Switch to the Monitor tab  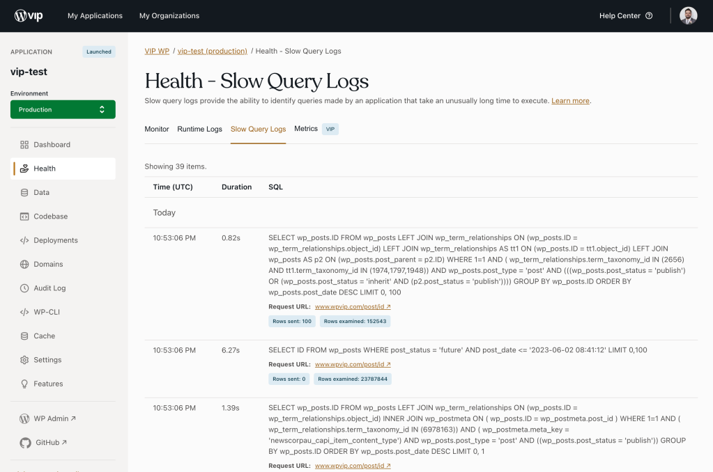[157, 129]
